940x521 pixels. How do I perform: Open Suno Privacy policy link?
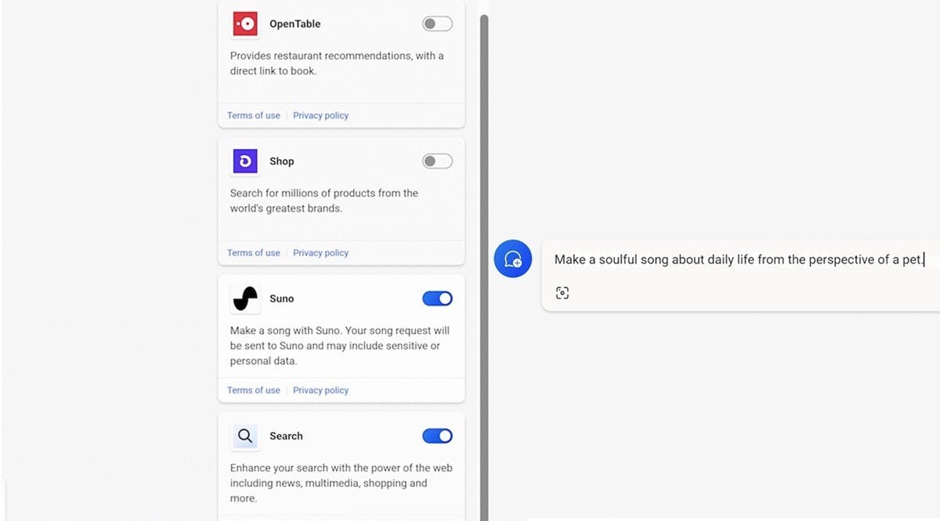(320, 390)
